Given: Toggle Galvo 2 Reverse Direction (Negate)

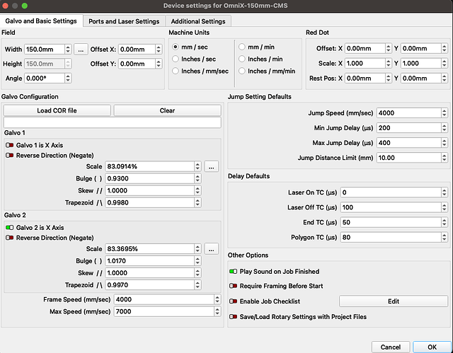Looking at the screenshot, I should click(9, 238).
